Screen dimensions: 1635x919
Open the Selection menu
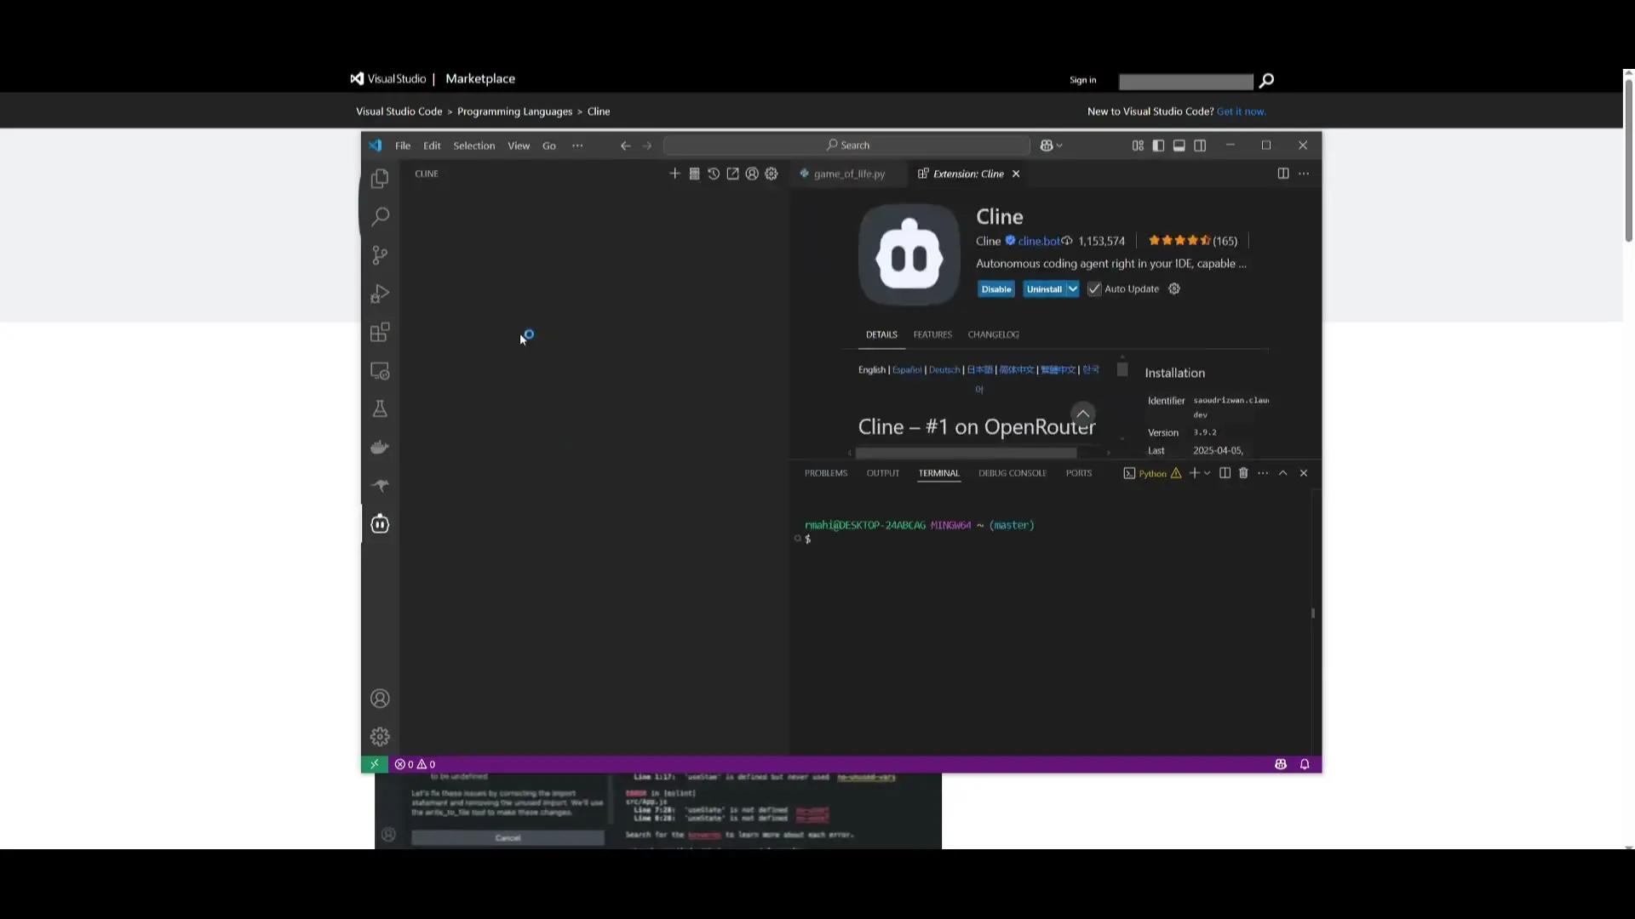[473, 146]
